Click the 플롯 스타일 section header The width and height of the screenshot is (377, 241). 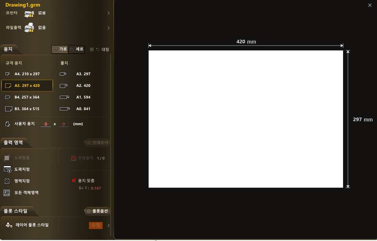(x=16, y=211)
